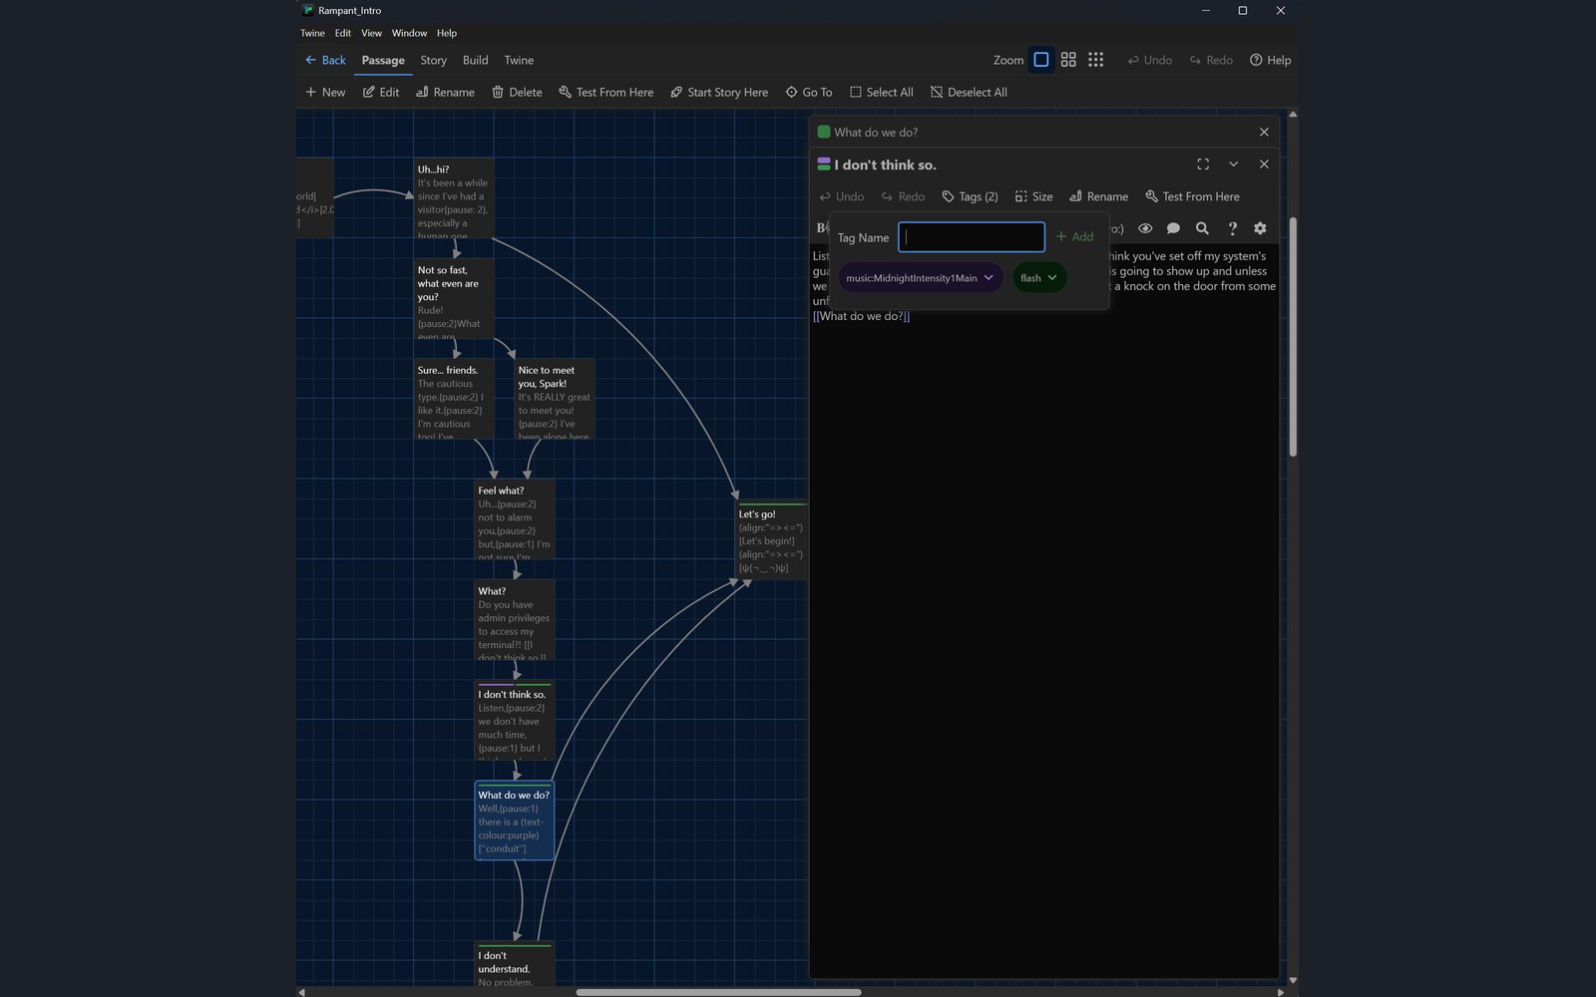1596x997 pixels.
Task: Collapse the 'I don't think so.' editor
Action: [1233, 165]
